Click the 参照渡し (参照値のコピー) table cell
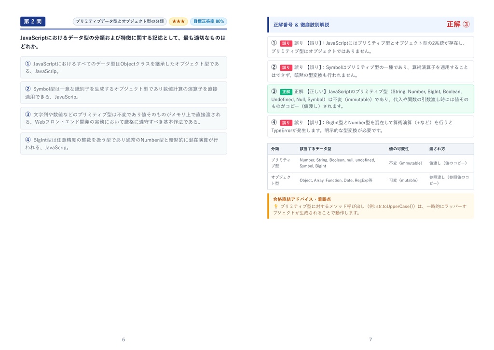494x350 pixels. 449,180
